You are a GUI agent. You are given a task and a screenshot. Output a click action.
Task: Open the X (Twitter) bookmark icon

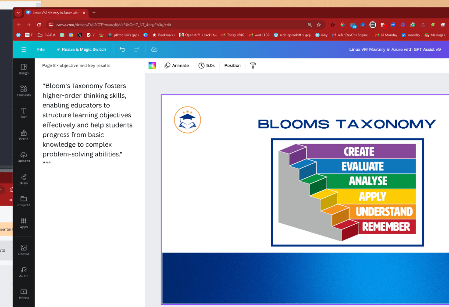tap(80, 35)
